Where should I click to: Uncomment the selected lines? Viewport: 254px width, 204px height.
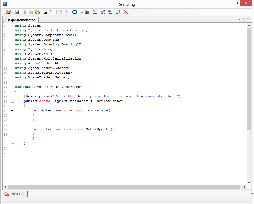52,12
